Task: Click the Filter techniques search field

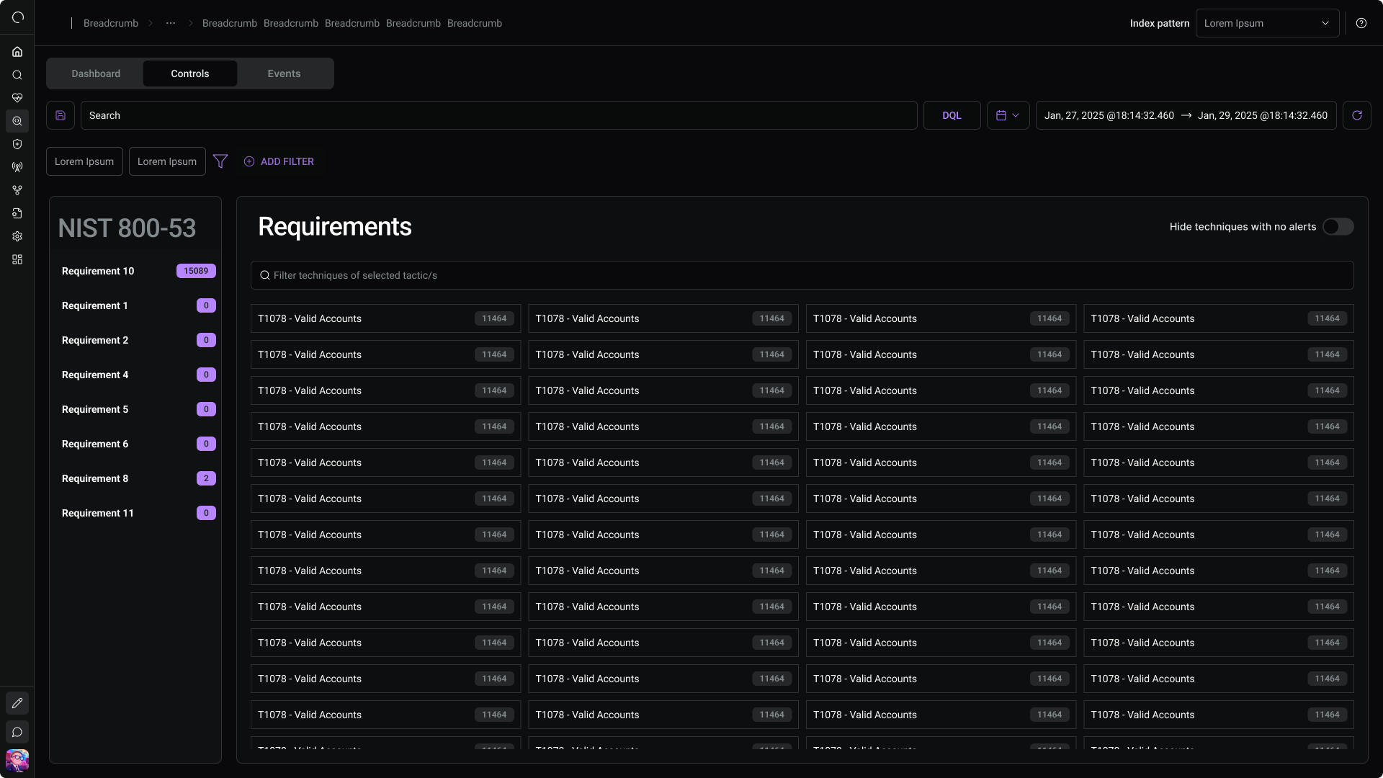Action: 802,275
